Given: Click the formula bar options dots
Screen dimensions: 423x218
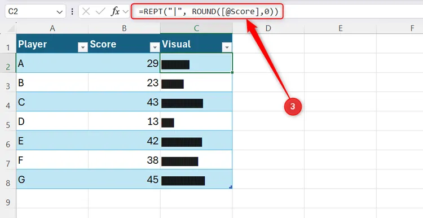Looking at the screenshot, I should coord(72,12).
